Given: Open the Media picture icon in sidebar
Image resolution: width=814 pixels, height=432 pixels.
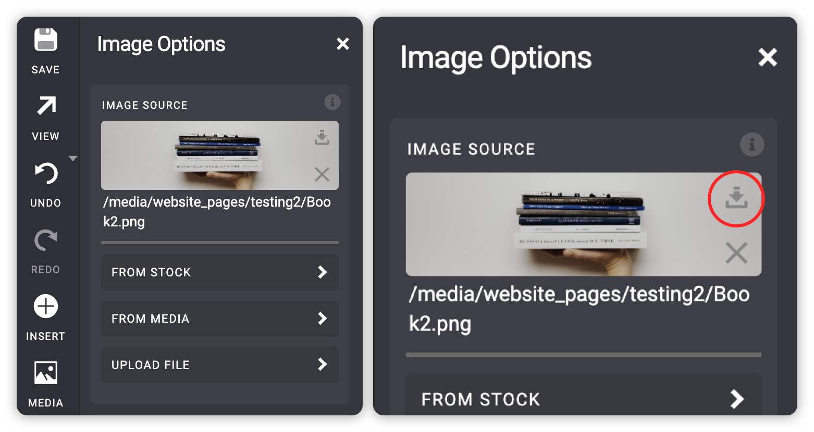Looking at the screenshot, I should point(46,373).
